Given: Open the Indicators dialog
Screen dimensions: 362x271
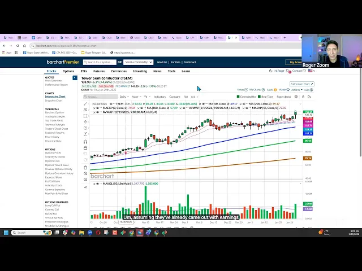Looking at the screenshot, I should (x=160, y=97).
